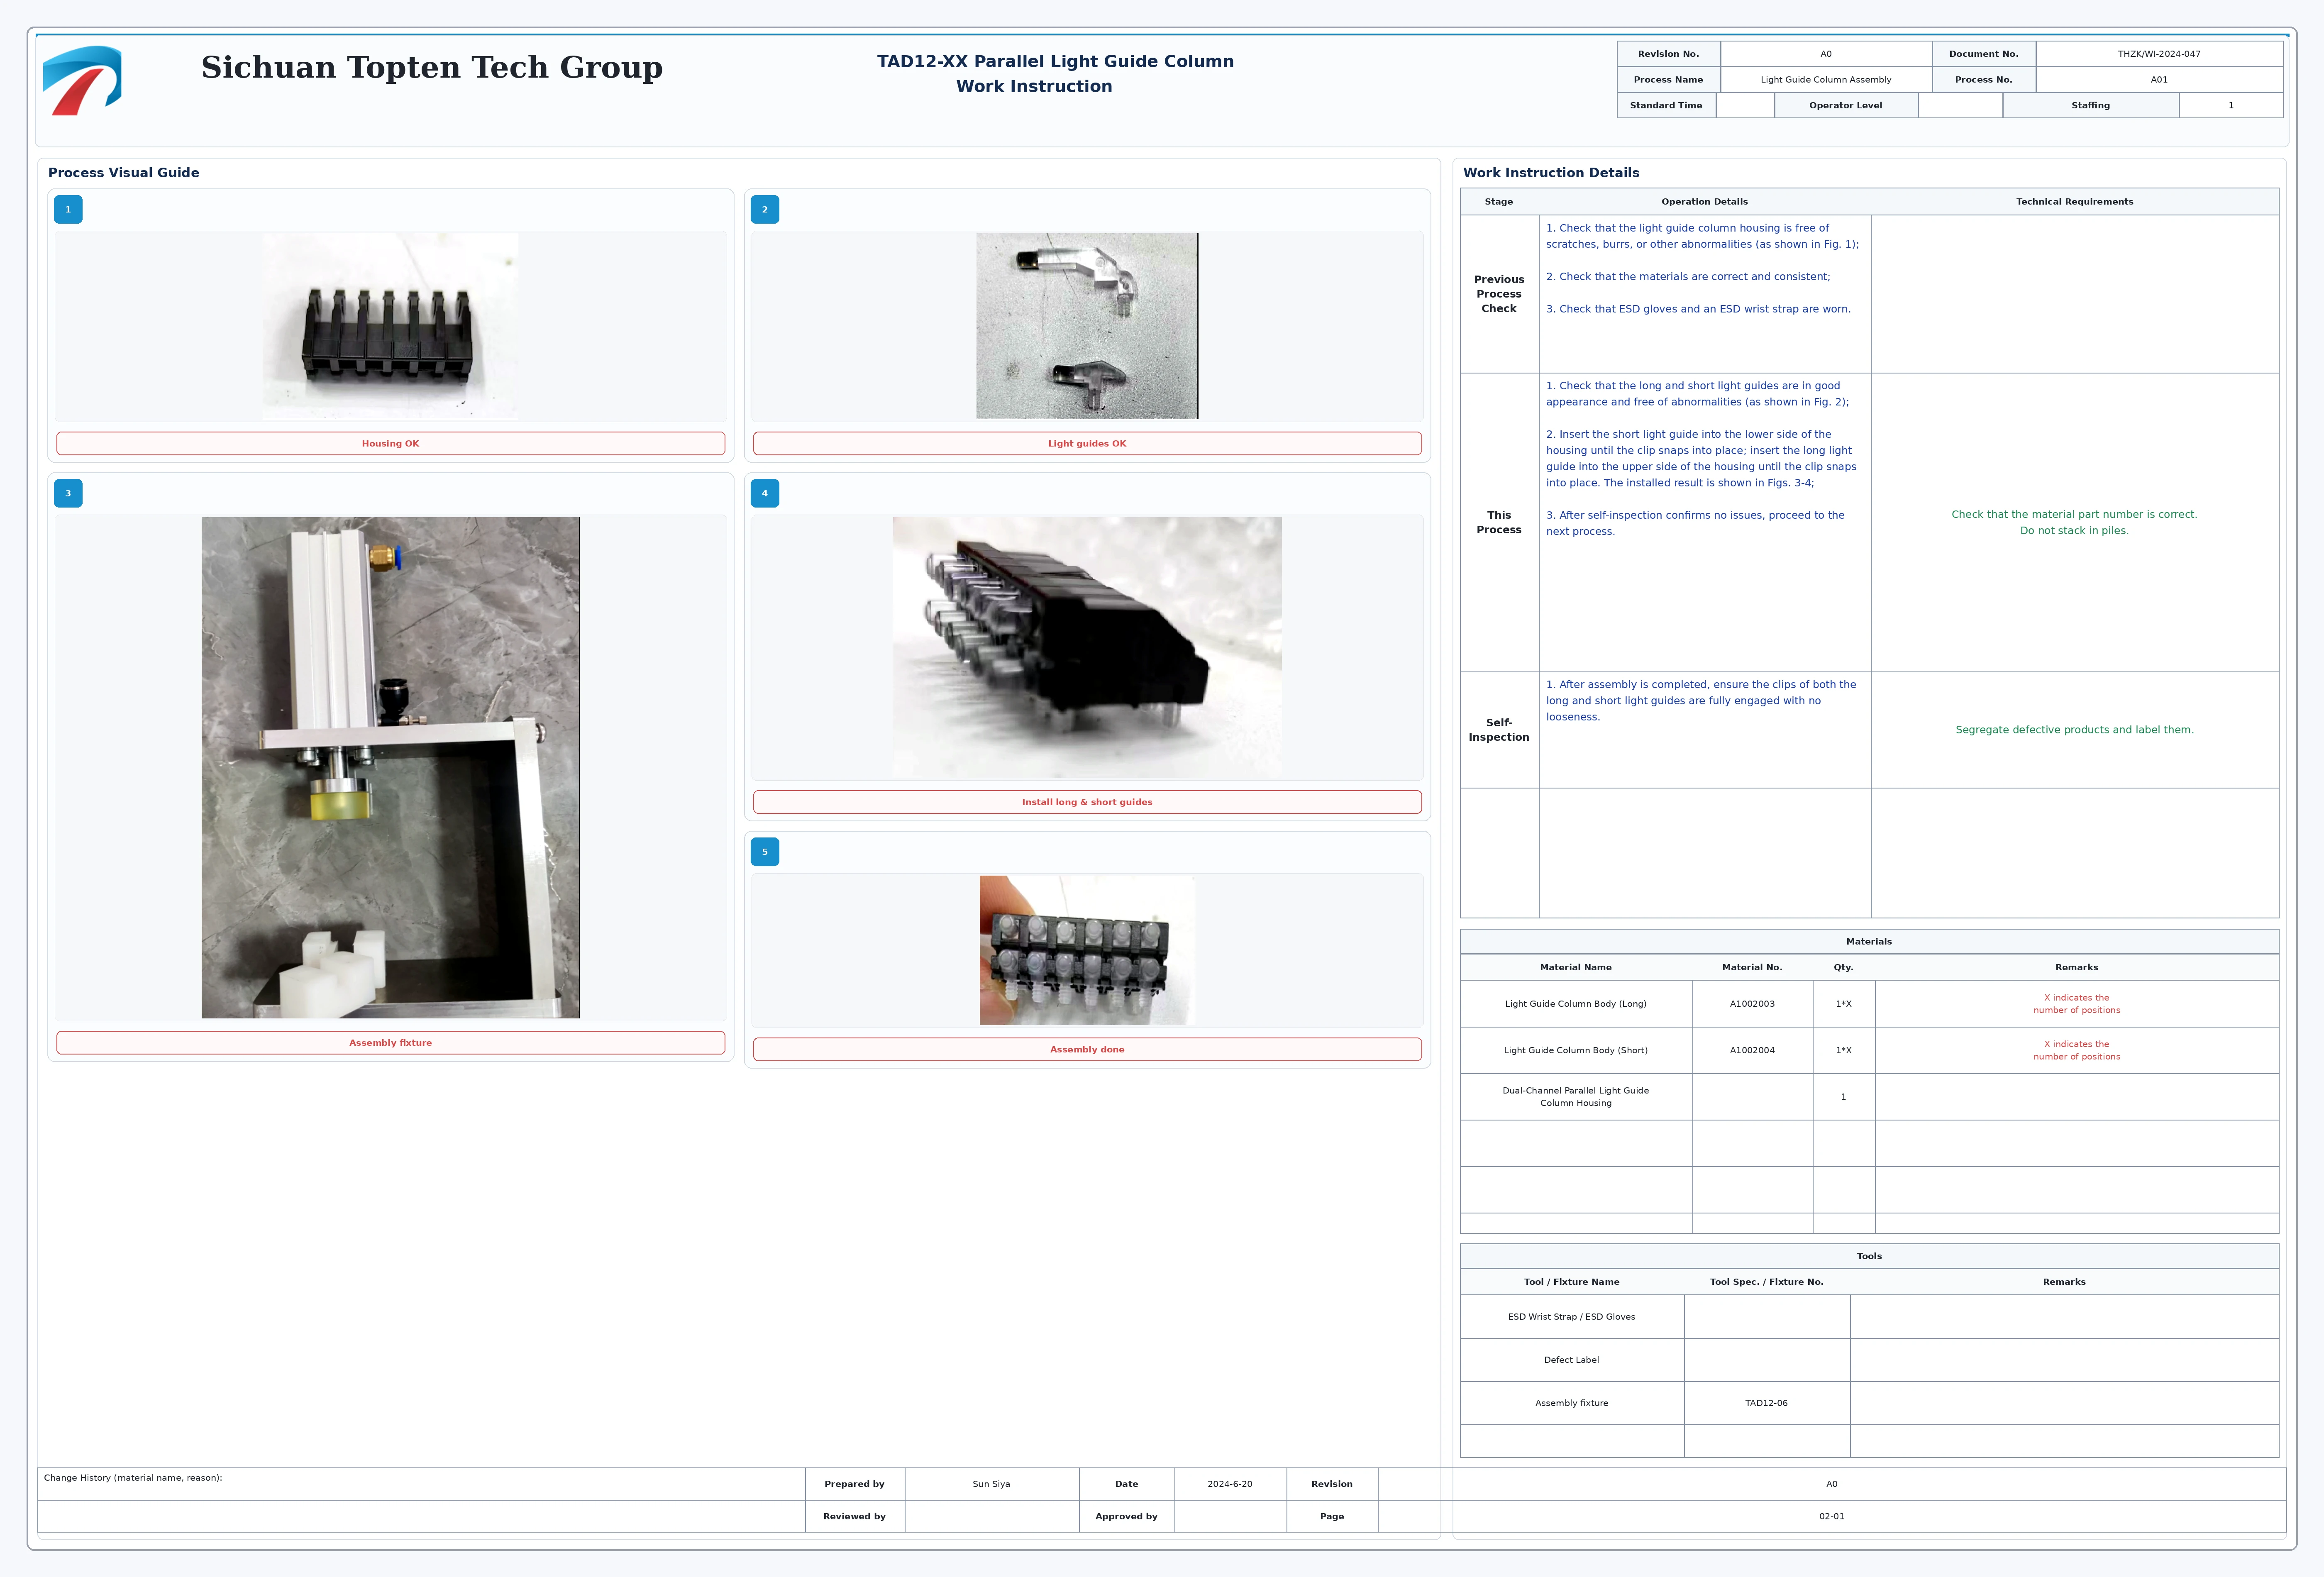2324x1577 pixels.
Task: Select document number THZK/WI-2024-047
Action: [2159, 54]
